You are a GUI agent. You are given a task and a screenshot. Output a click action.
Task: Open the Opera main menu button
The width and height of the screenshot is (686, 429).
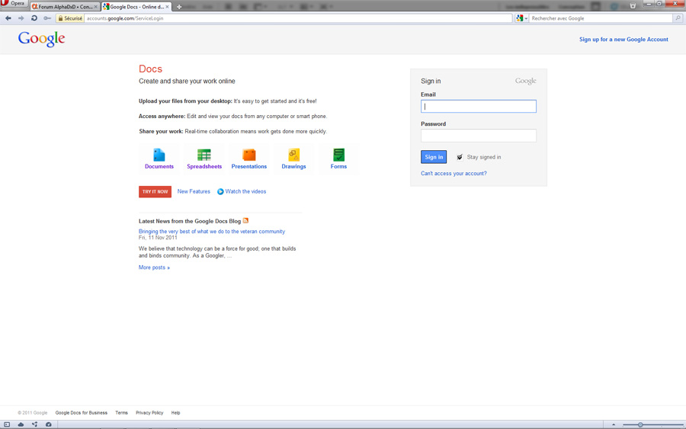(13, 4)
